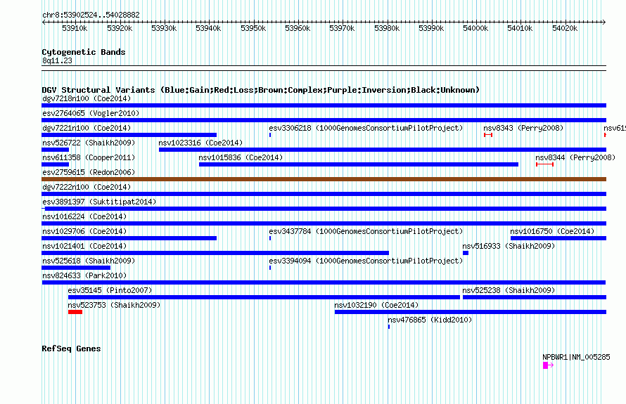This screenshot has height=404, width=626.
Task: Click the 54020k ruler tick label
Action: pyautogui.click(x=565, y=28)
